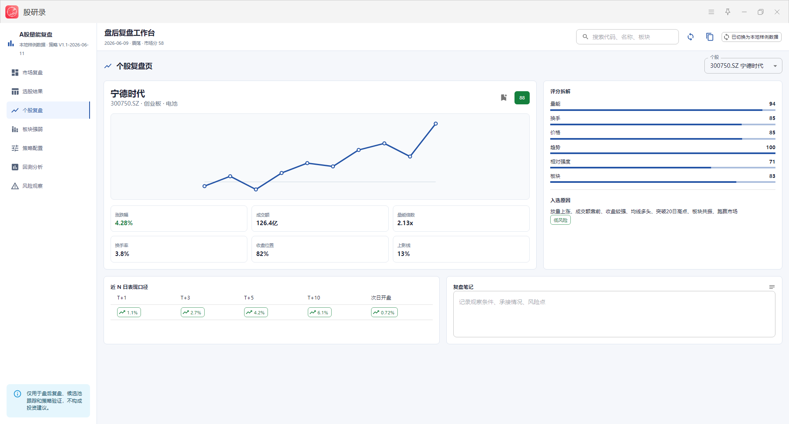
Task: Go to 选股结果 in sidebar
Action: point(48,92)
